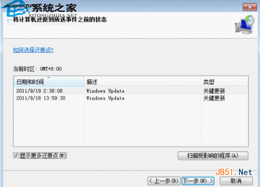Screen dimensions: 260x187
Task: Sort by the '日期和时间' column header
Action: 49,82
